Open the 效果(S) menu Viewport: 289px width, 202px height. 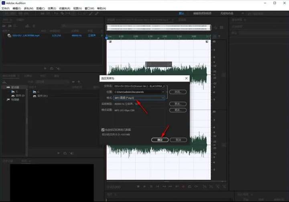tap(52, 8)
